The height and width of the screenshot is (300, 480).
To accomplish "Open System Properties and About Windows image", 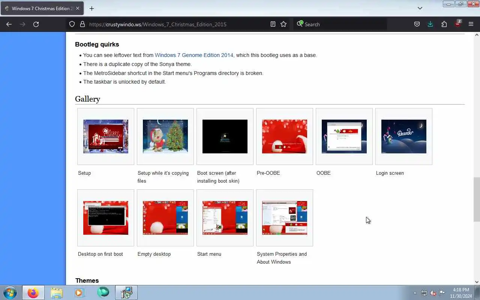I will tap(285, 218).
